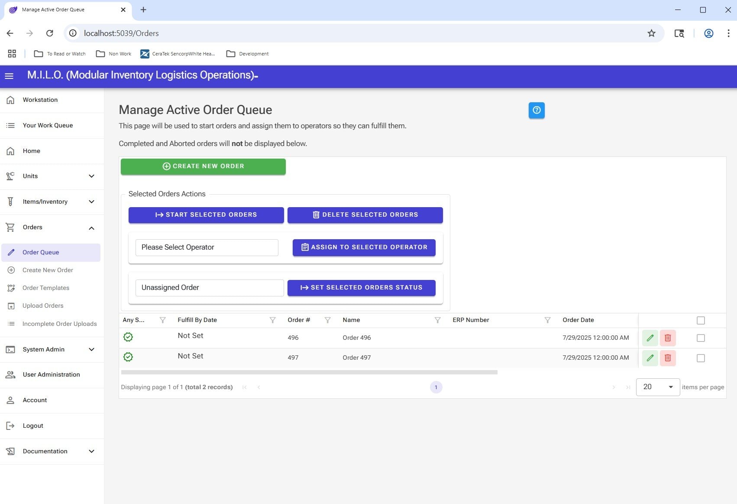Click Assign To Selected Operator button
This screenshot has height=504, width=737.
[x=364, y=247]
